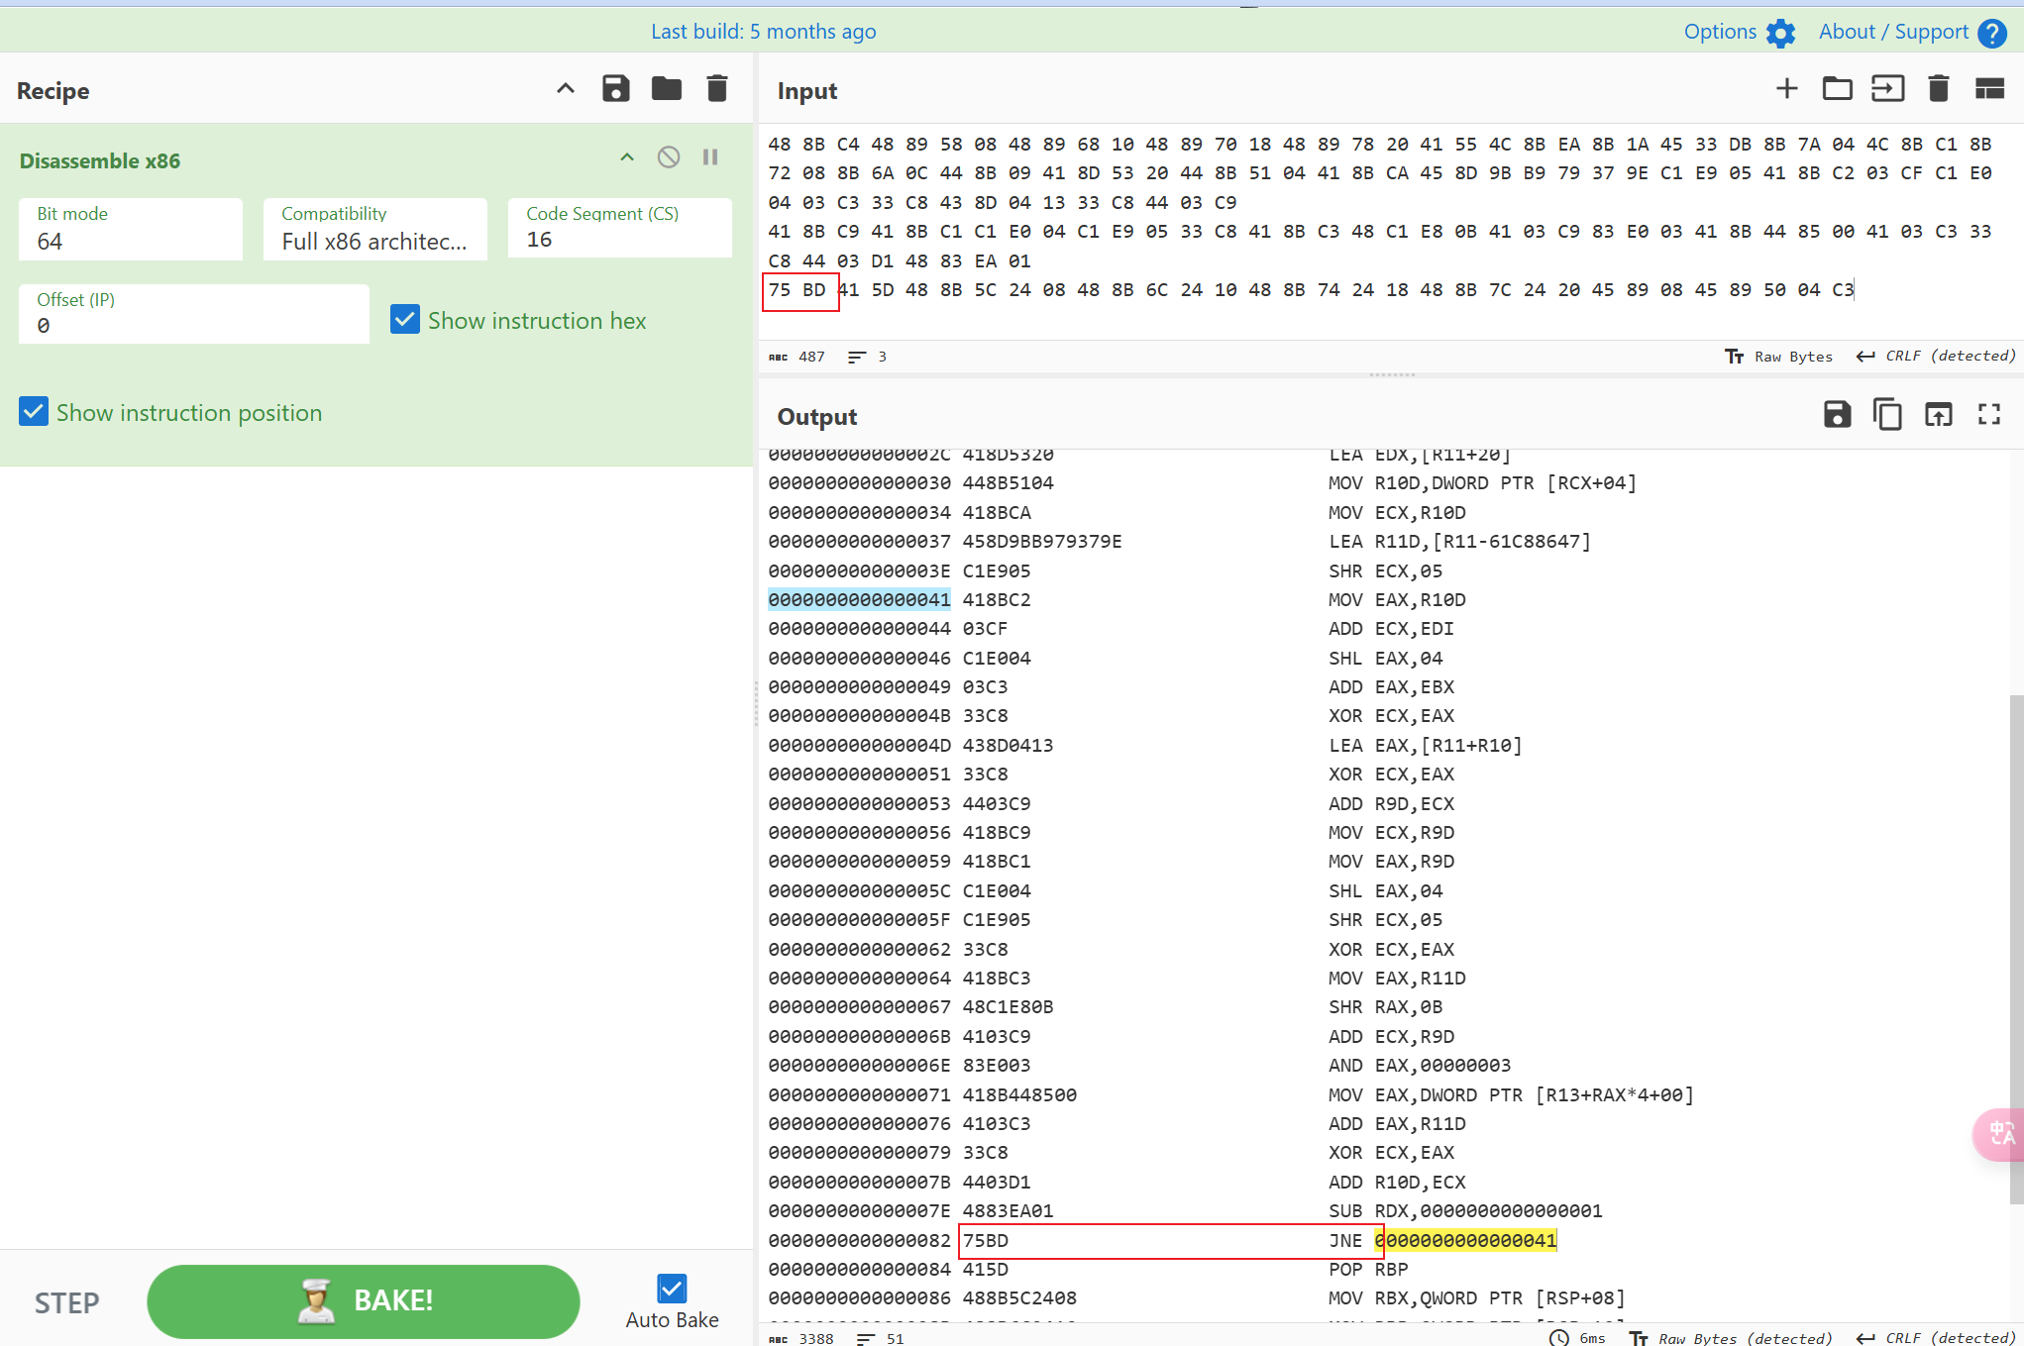Image resolution: width=2024 pixels, height=1346 pixels.
Task: Set a breakpoint on Disassemble x86
Action: pos(710,157)
